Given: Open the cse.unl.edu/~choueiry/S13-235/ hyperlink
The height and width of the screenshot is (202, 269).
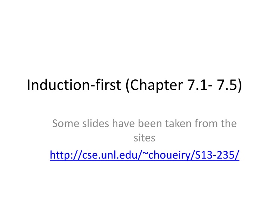Looking at the screenshot, I should click(145, 155).
